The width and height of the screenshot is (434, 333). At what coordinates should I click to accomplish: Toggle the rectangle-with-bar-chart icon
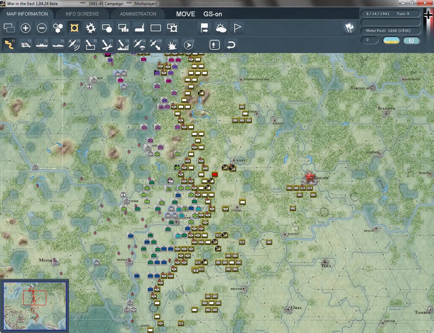point(123,28)
